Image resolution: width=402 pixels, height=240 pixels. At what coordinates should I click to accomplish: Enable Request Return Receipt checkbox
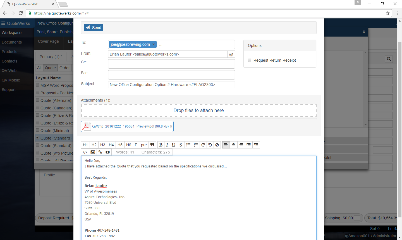click(250, 60)
